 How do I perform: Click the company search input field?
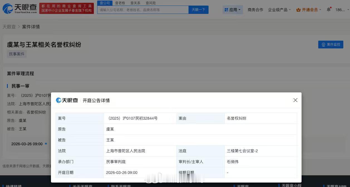(143, 9)
